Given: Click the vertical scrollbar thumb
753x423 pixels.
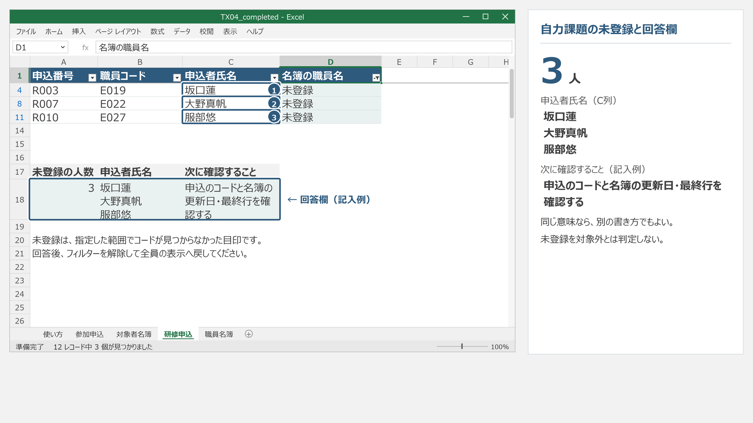Looking at the screenshot, I should [x=511, y=94].
